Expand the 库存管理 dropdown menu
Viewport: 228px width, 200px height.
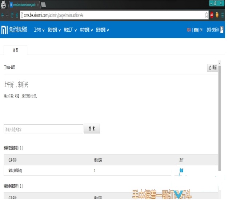[87, 30]
